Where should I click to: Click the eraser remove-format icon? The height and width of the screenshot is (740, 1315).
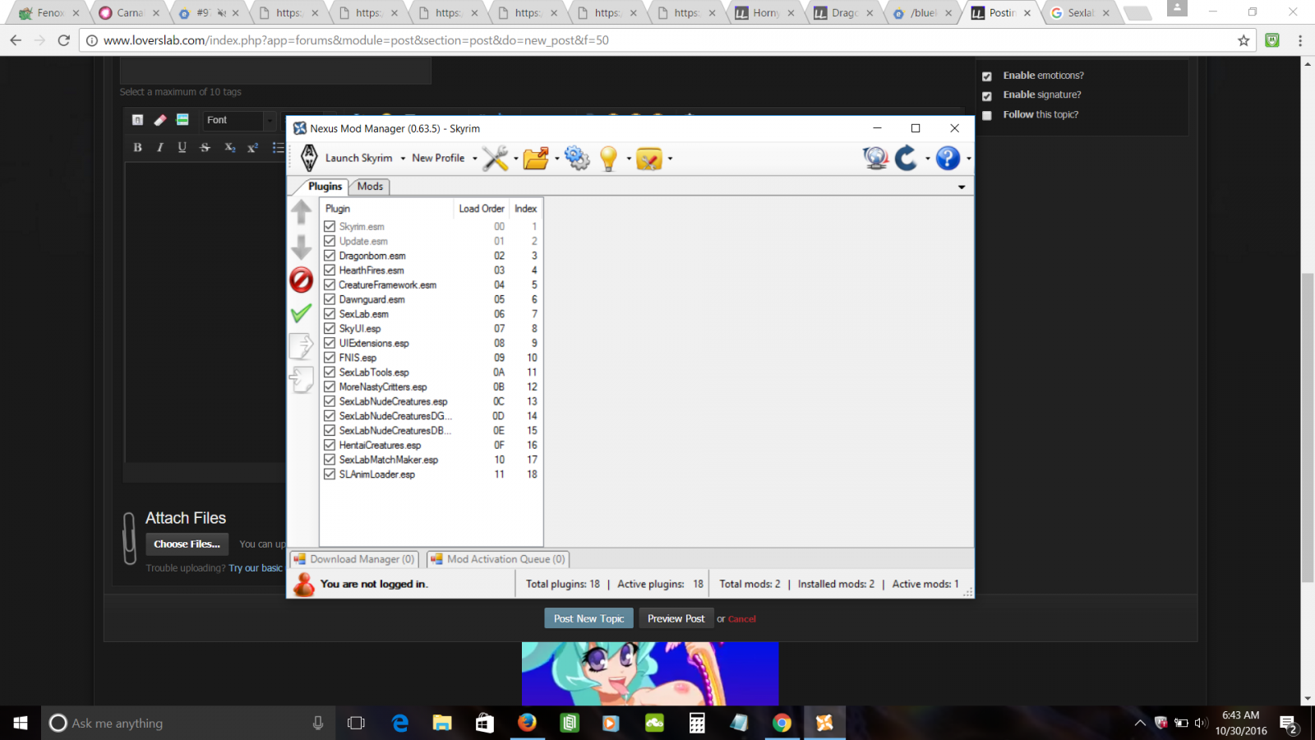(x=160, y=120)
